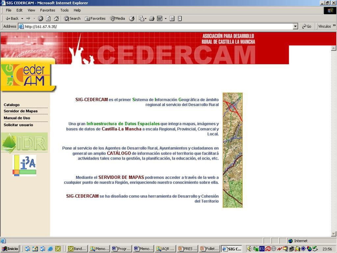Switch to the Band... taskbar window
337x253 pixels.
tap(77, 249)
